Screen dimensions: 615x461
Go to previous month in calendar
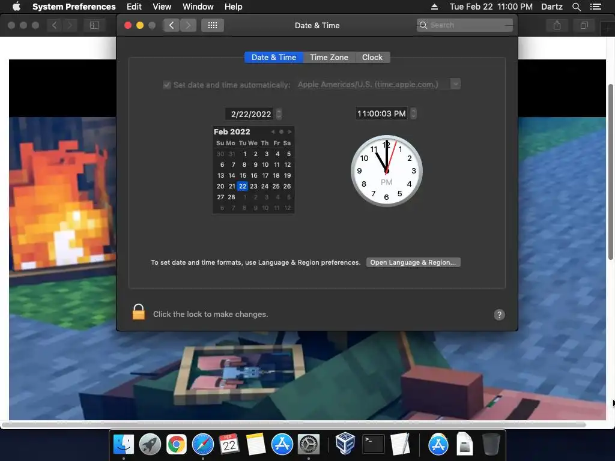273,131
